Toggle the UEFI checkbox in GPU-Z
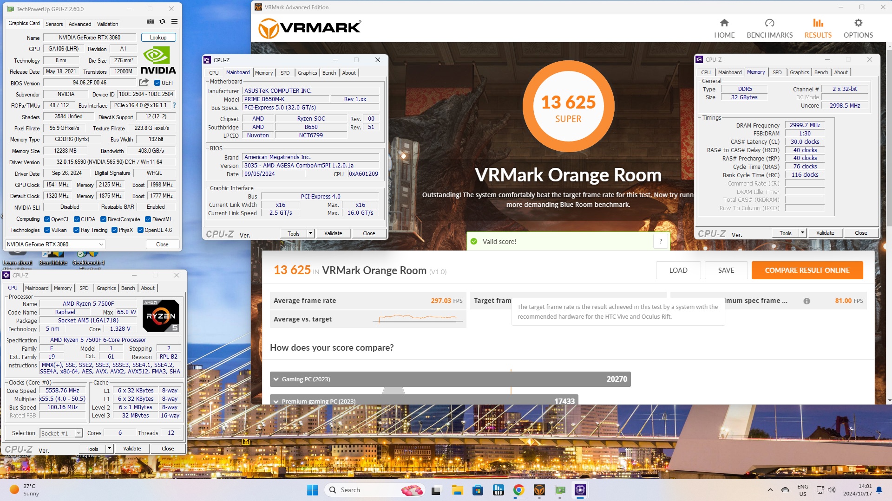 click(x=157, y=83)
